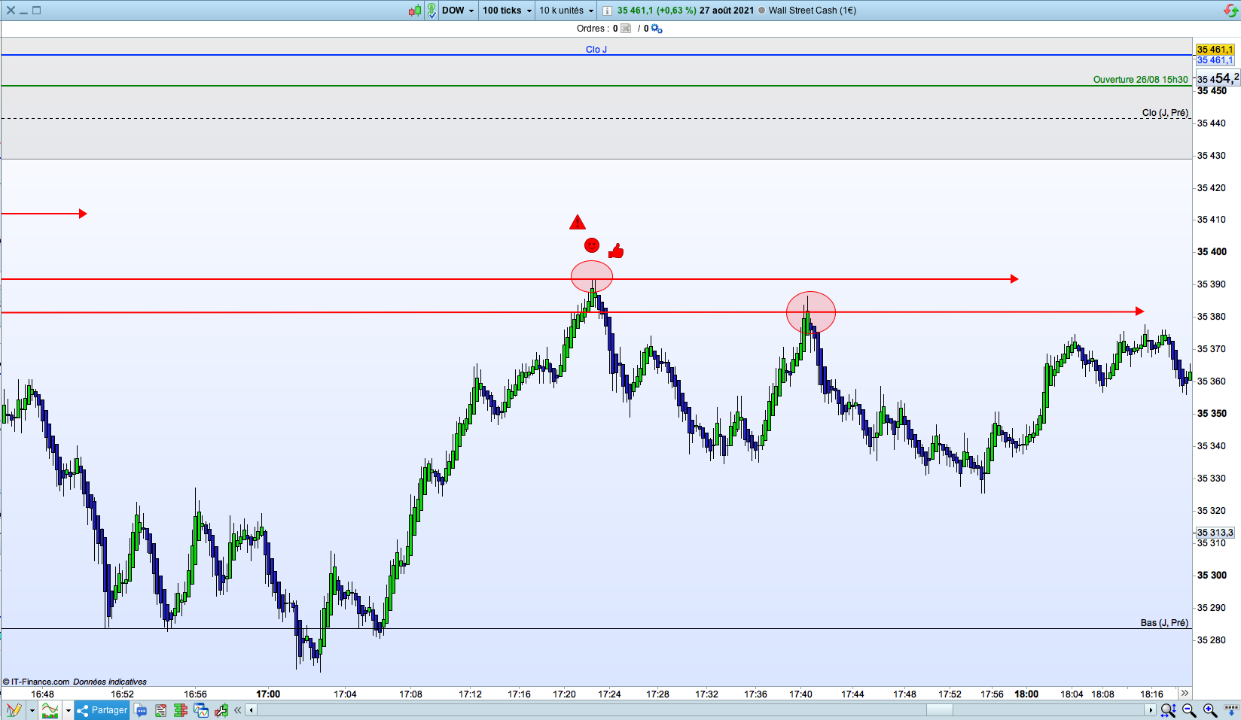Click the Clo J line label
1241x720 pixels.
(596, 50)
